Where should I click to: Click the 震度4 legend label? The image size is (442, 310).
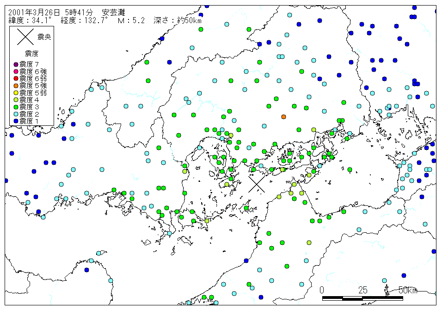29,100
